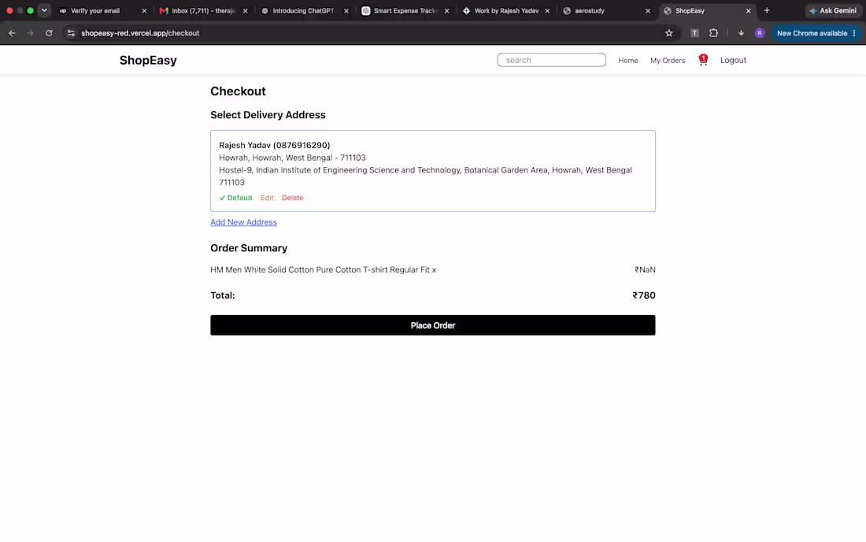Click Add New Address link
866x542 pixels.
(x=243, y=222)
